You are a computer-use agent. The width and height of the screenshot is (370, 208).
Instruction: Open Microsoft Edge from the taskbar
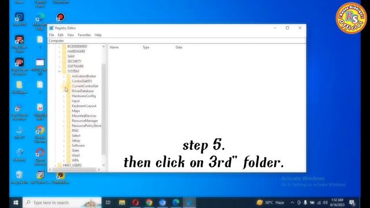(176, 203)
